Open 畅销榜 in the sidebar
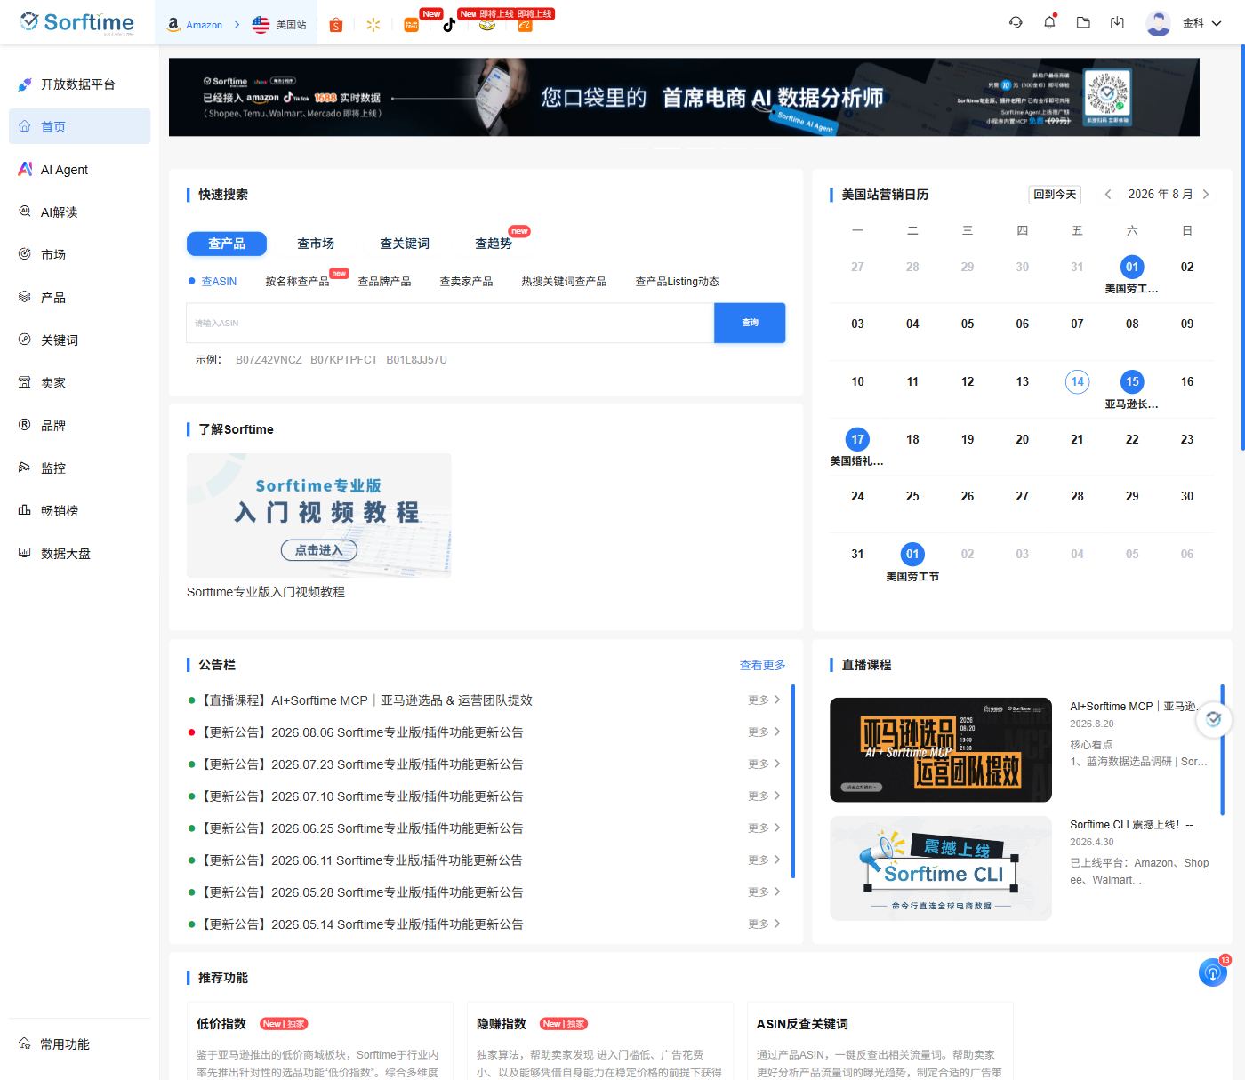Viewport: 1245px width, 1080px height. 79,510
